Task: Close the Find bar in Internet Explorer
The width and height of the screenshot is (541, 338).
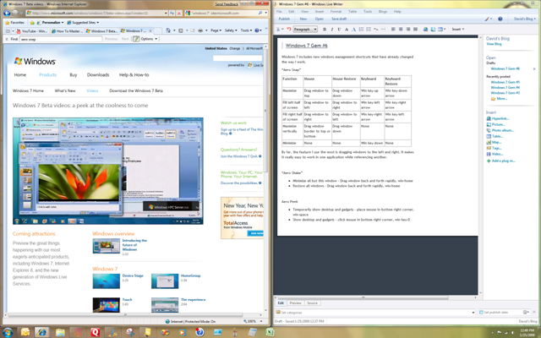Action: click(x=5, y=39)
